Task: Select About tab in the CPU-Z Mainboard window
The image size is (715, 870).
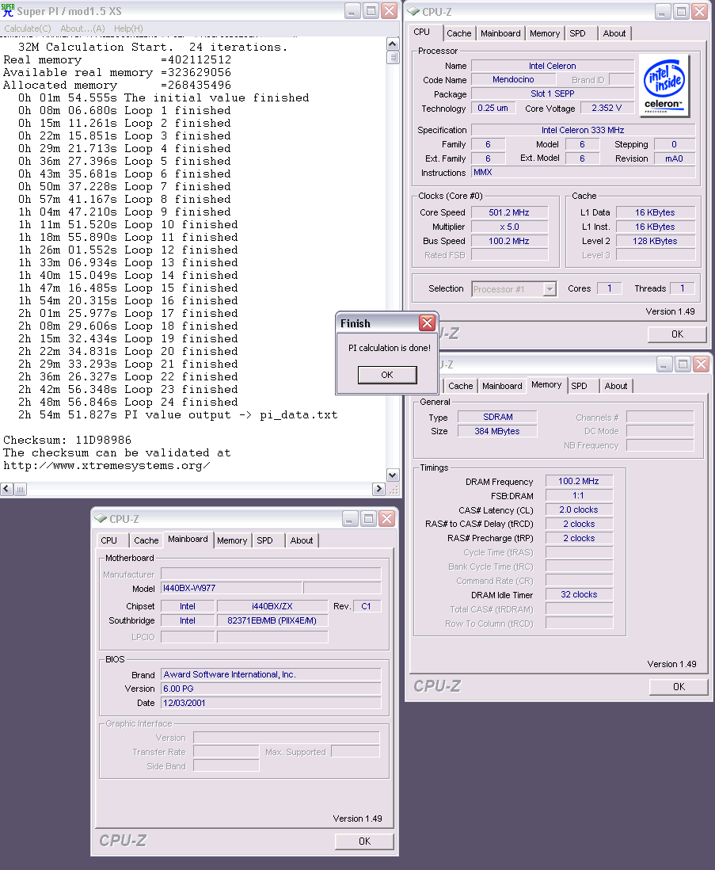Action: (x=302, y=540)
